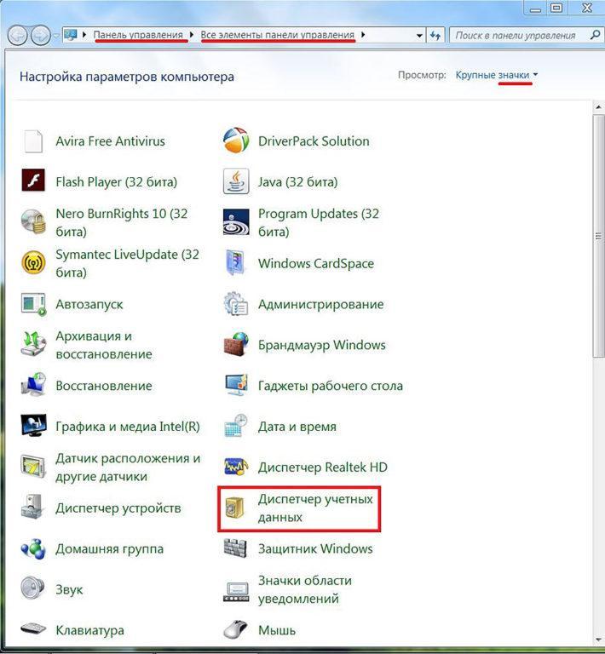
Task: Click the Nero BurnRights 10 disc icon
Action: click(x=33, y=221)
